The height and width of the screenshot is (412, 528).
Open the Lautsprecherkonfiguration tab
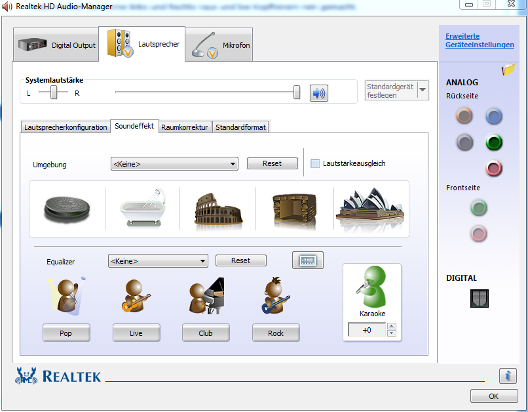click(x=66, y=127)
